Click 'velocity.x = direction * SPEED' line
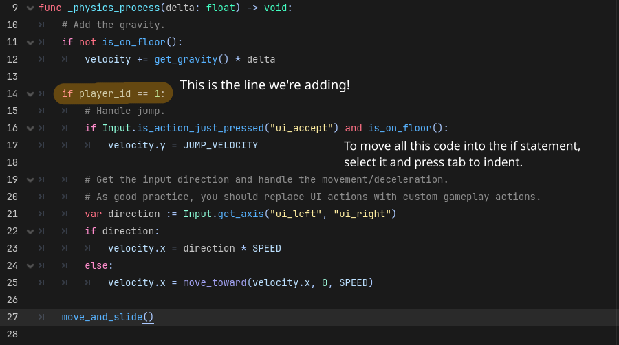Viewport: 619px width, 345px height. tap(195, 248)
